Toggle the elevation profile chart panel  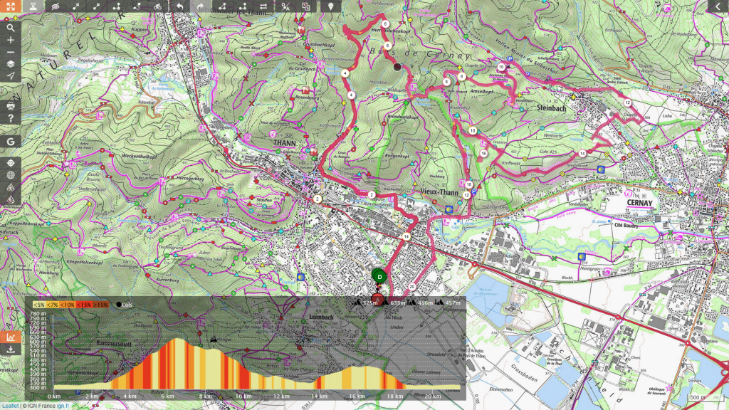tap(11, 337)
